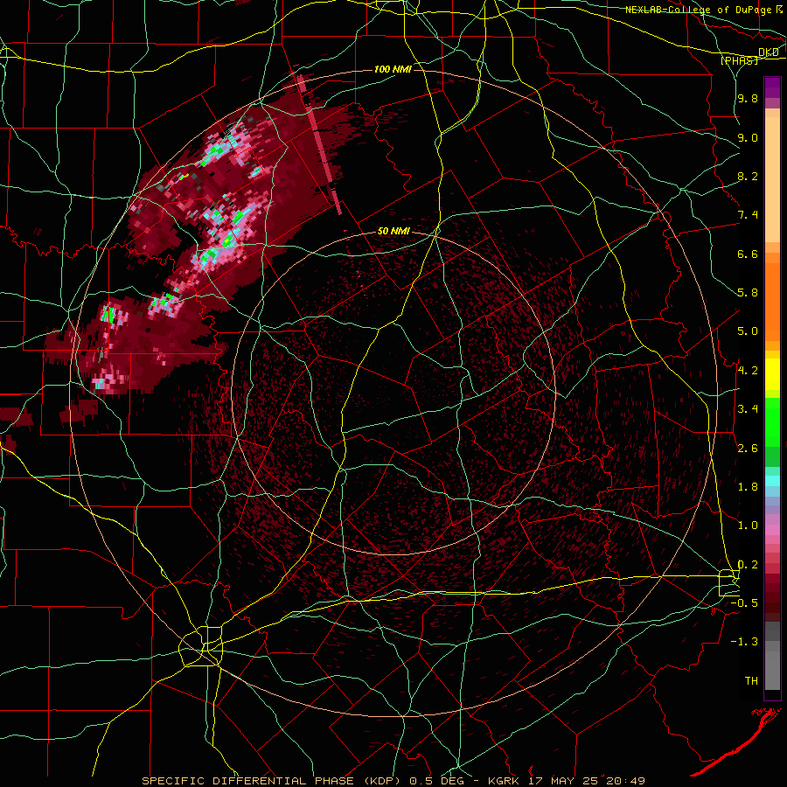
Task: Click the 0.5 DEG elevation text
Action: pyautogui.click(x=436, y=781)
